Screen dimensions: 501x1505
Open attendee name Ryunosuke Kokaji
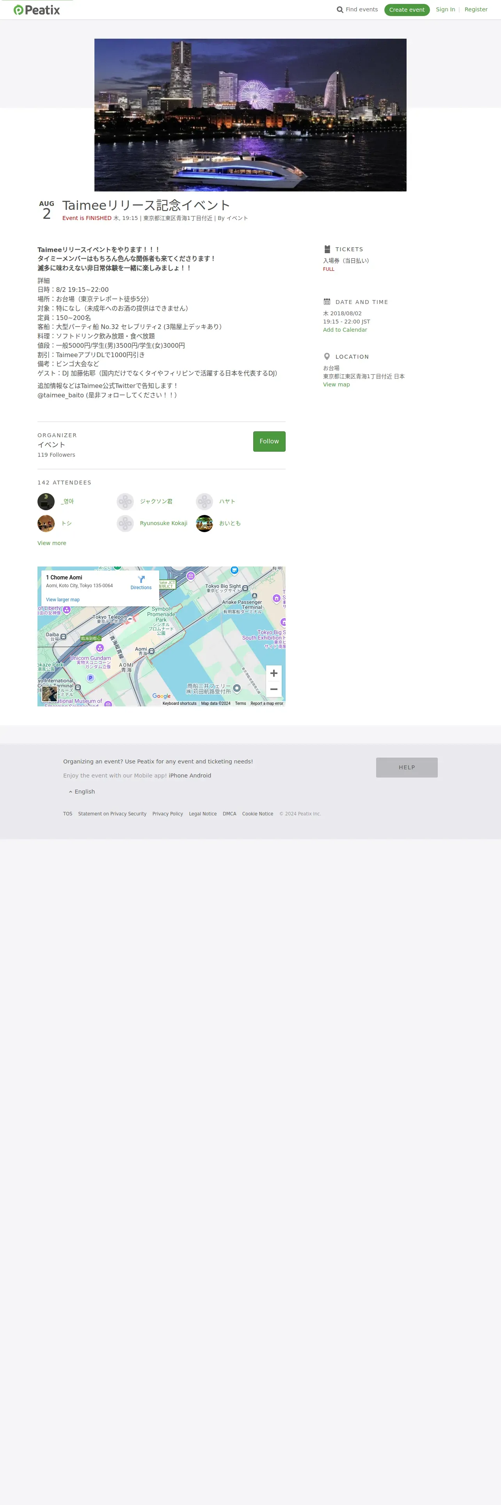pyautogui.click(x=163, y=524)
